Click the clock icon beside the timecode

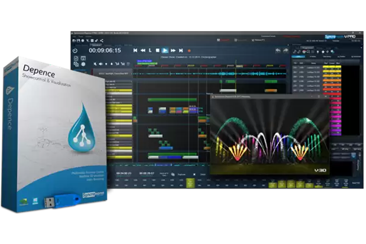click(75, 50)
